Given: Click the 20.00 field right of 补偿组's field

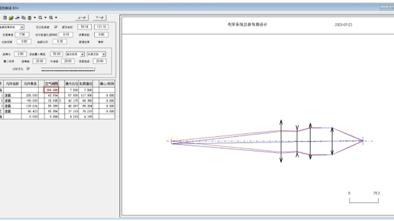Looking at the screenshot, I should (100, 61).
